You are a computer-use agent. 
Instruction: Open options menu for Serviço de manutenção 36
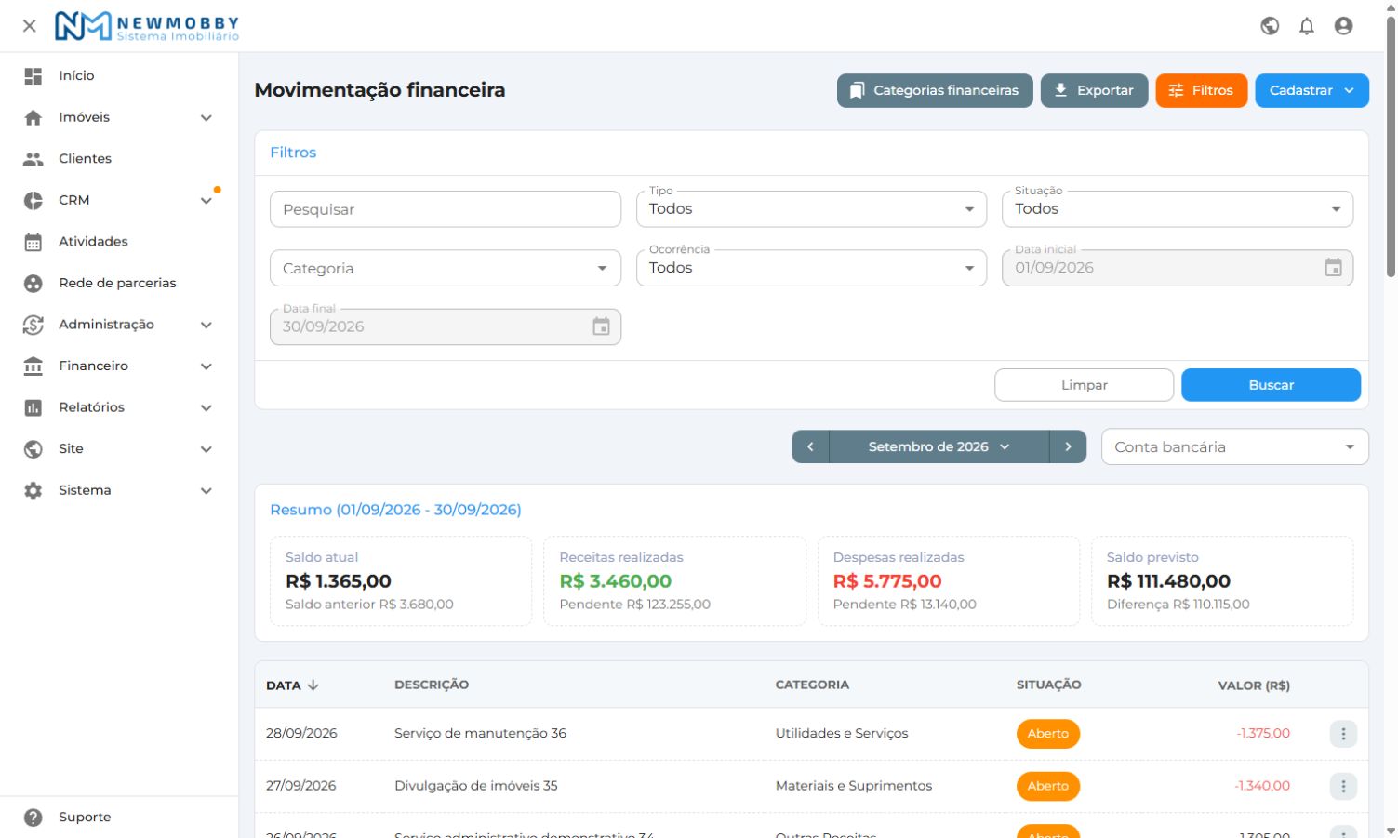1343,734
